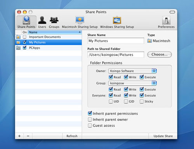The width and height of the screenshot is (194, 149).
Task: Disable the PCApps share checkbox
Action: point(24,48)
